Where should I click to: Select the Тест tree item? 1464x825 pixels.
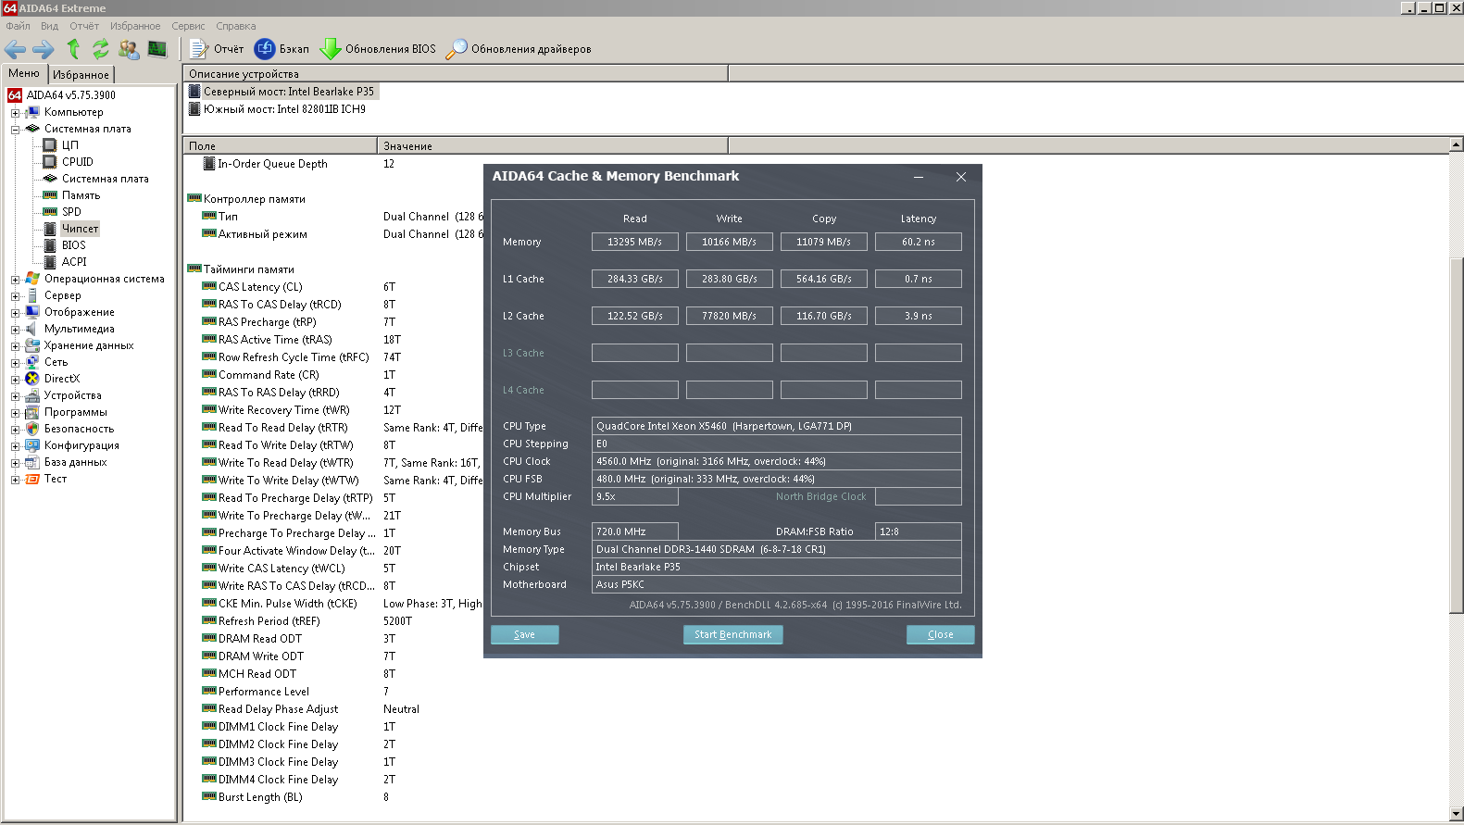coord(55,479)
